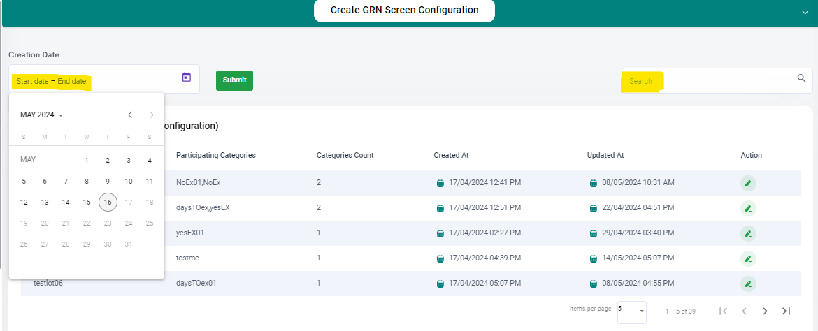Viewport: 818px width, 331px height.
Task: Select May 15 in calendar
Action: [x=87, y=203]
